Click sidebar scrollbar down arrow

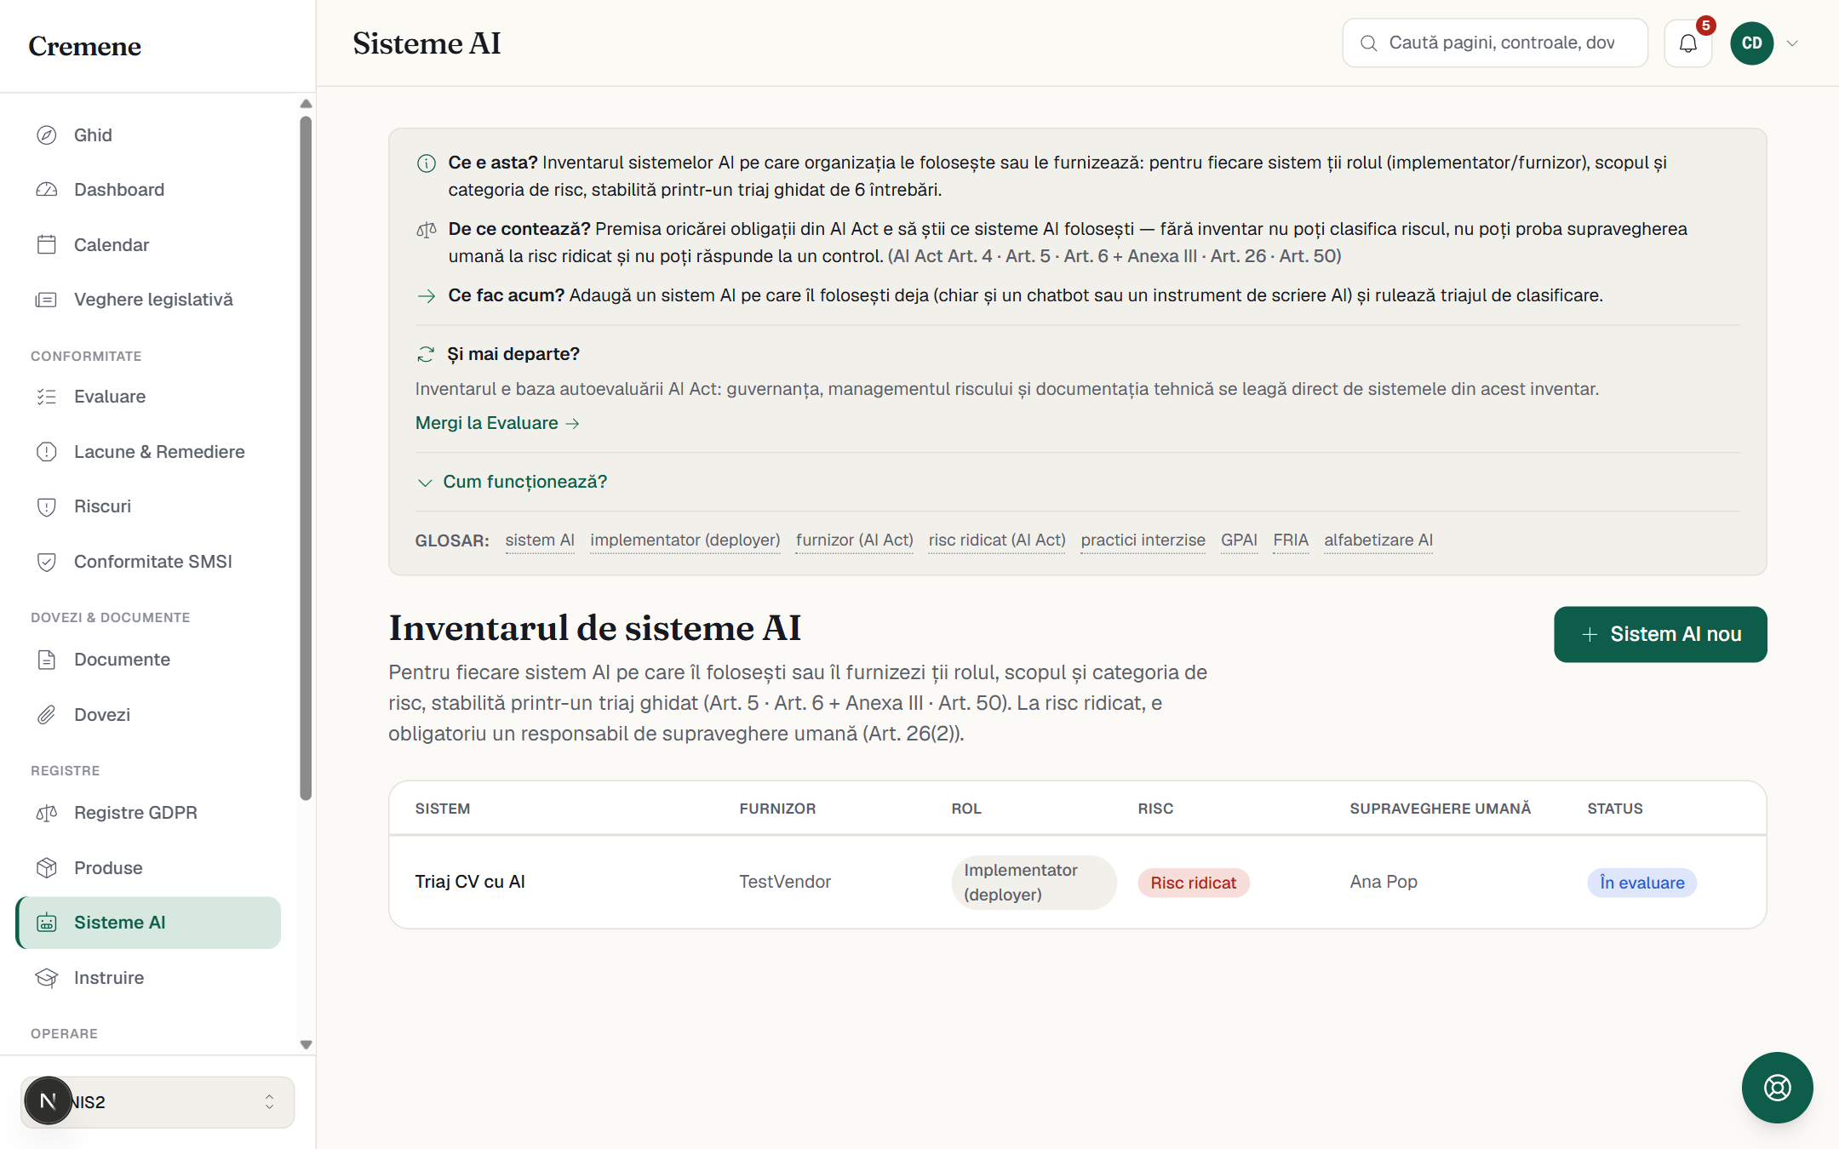pyautogui.click(x=306, y=1044)
